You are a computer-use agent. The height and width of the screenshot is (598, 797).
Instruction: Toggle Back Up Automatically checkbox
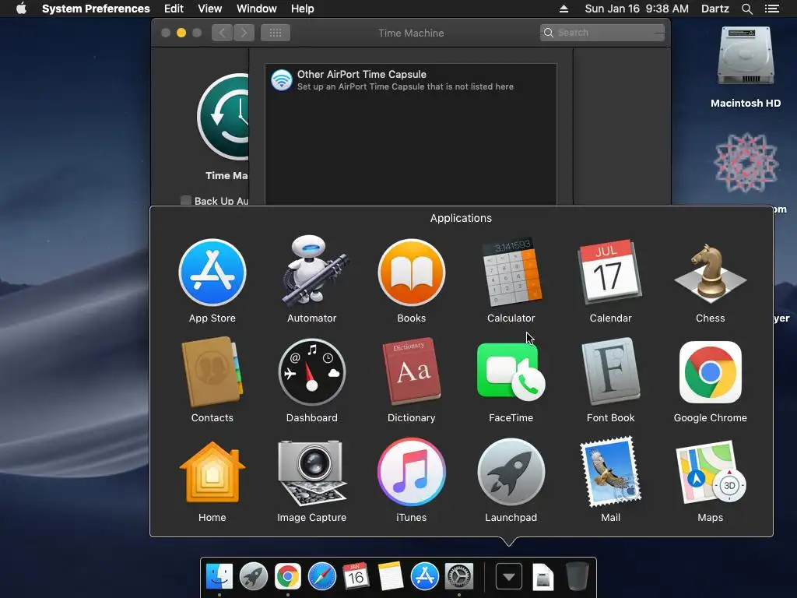[x=186, y=200]
